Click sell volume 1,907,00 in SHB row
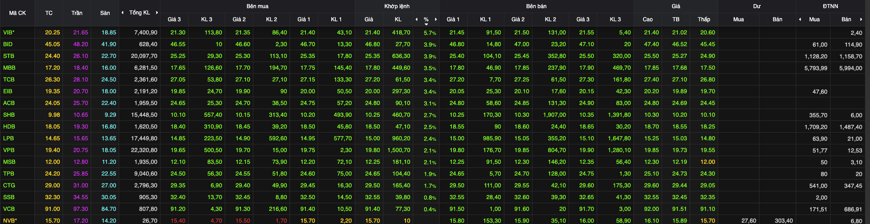Viewport: 870px width, 224px height. 555,115
